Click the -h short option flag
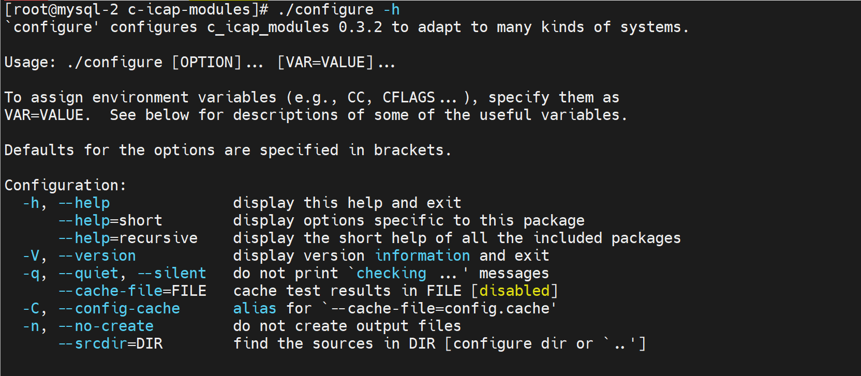Viewport: 861px width, 376px height. pyautogui.click(x=31, y=203)
